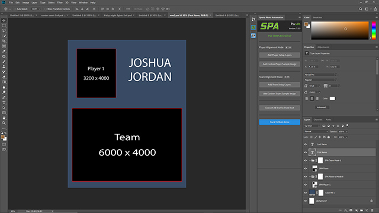Click the text color swatch in Properties
Viewport: 379px width, 213px height.
[332, 98]
